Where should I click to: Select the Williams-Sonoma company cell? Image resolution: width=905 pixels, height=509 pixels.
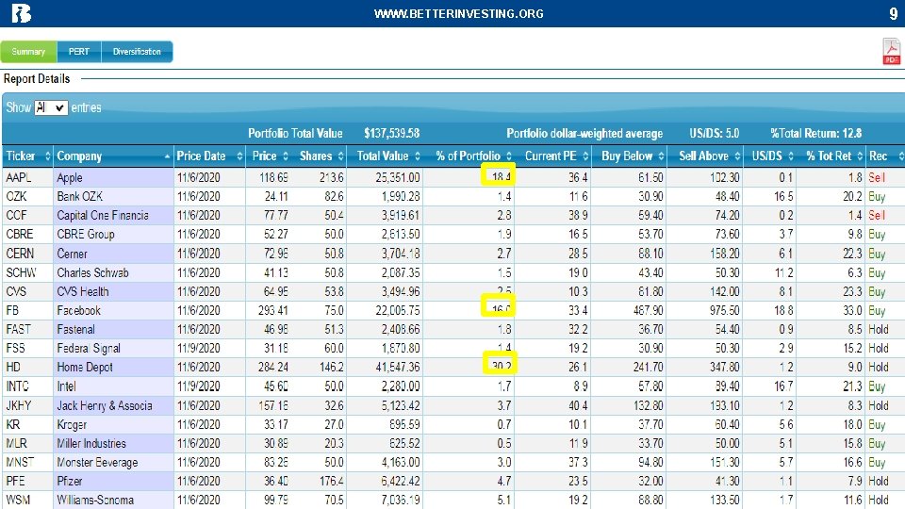click(113, 500)
